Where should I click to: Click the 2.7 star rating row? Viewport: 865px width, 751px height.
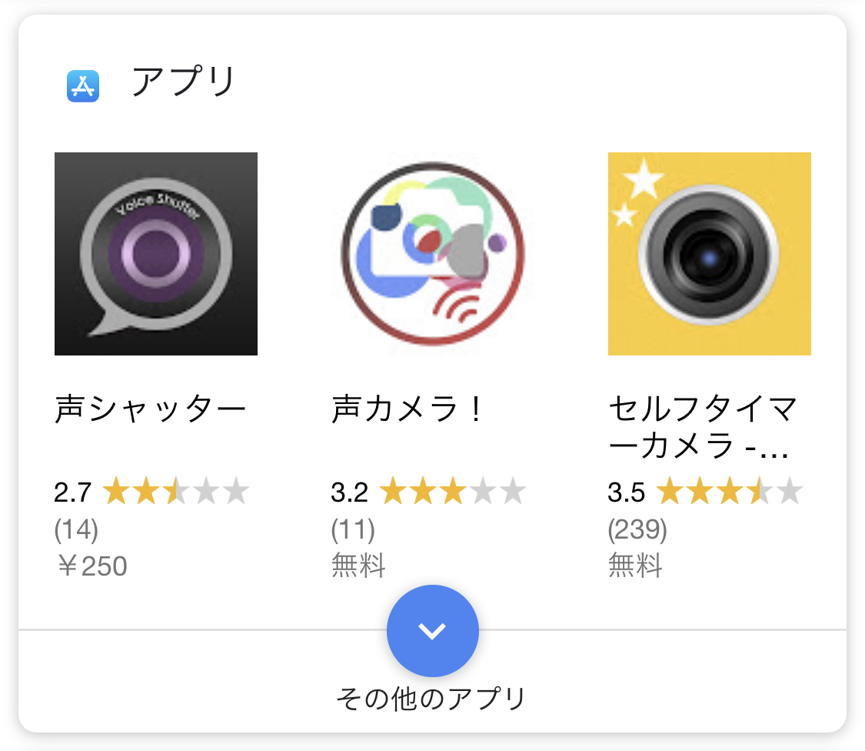click(151, 491)
